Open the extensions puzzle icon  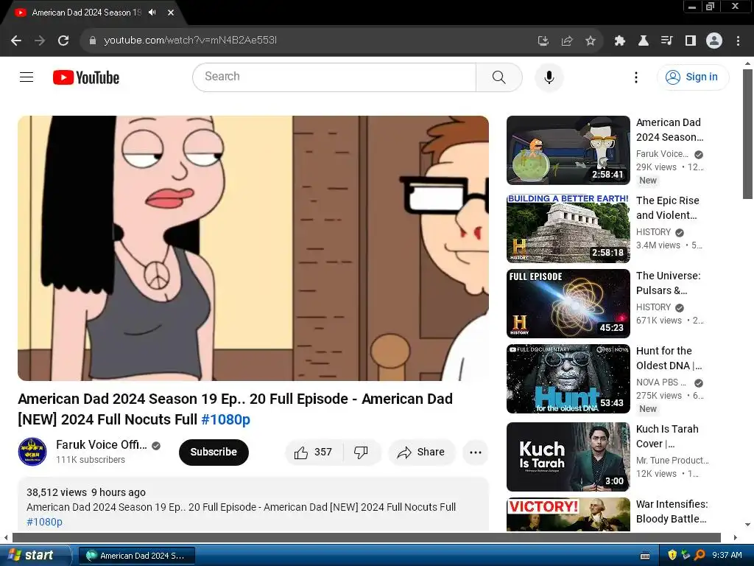click(620, 41)
